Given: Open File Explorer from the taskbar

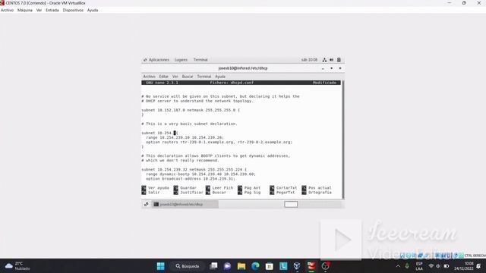Looking at the screenshot, I should point(241,266).
